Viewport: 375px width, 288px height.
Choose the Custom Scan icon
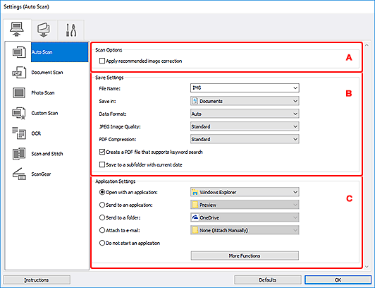click(19, 113)
